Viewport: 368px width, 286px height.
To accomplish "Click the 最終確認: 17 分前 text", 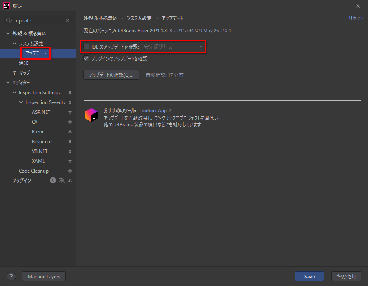I will [164, 75].
